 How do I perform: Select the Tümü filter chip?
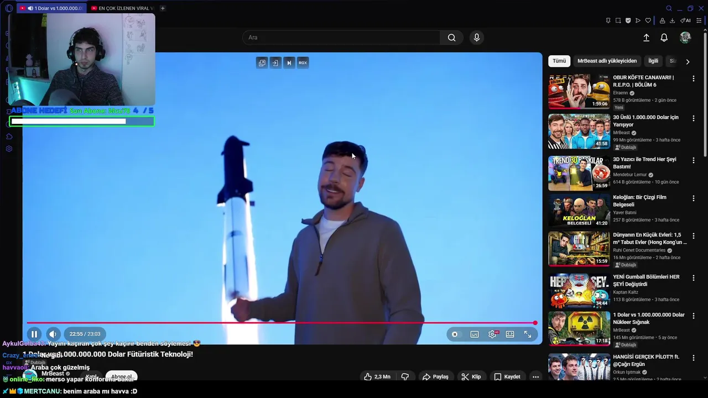pyautogui.click(x=559, y=61)
